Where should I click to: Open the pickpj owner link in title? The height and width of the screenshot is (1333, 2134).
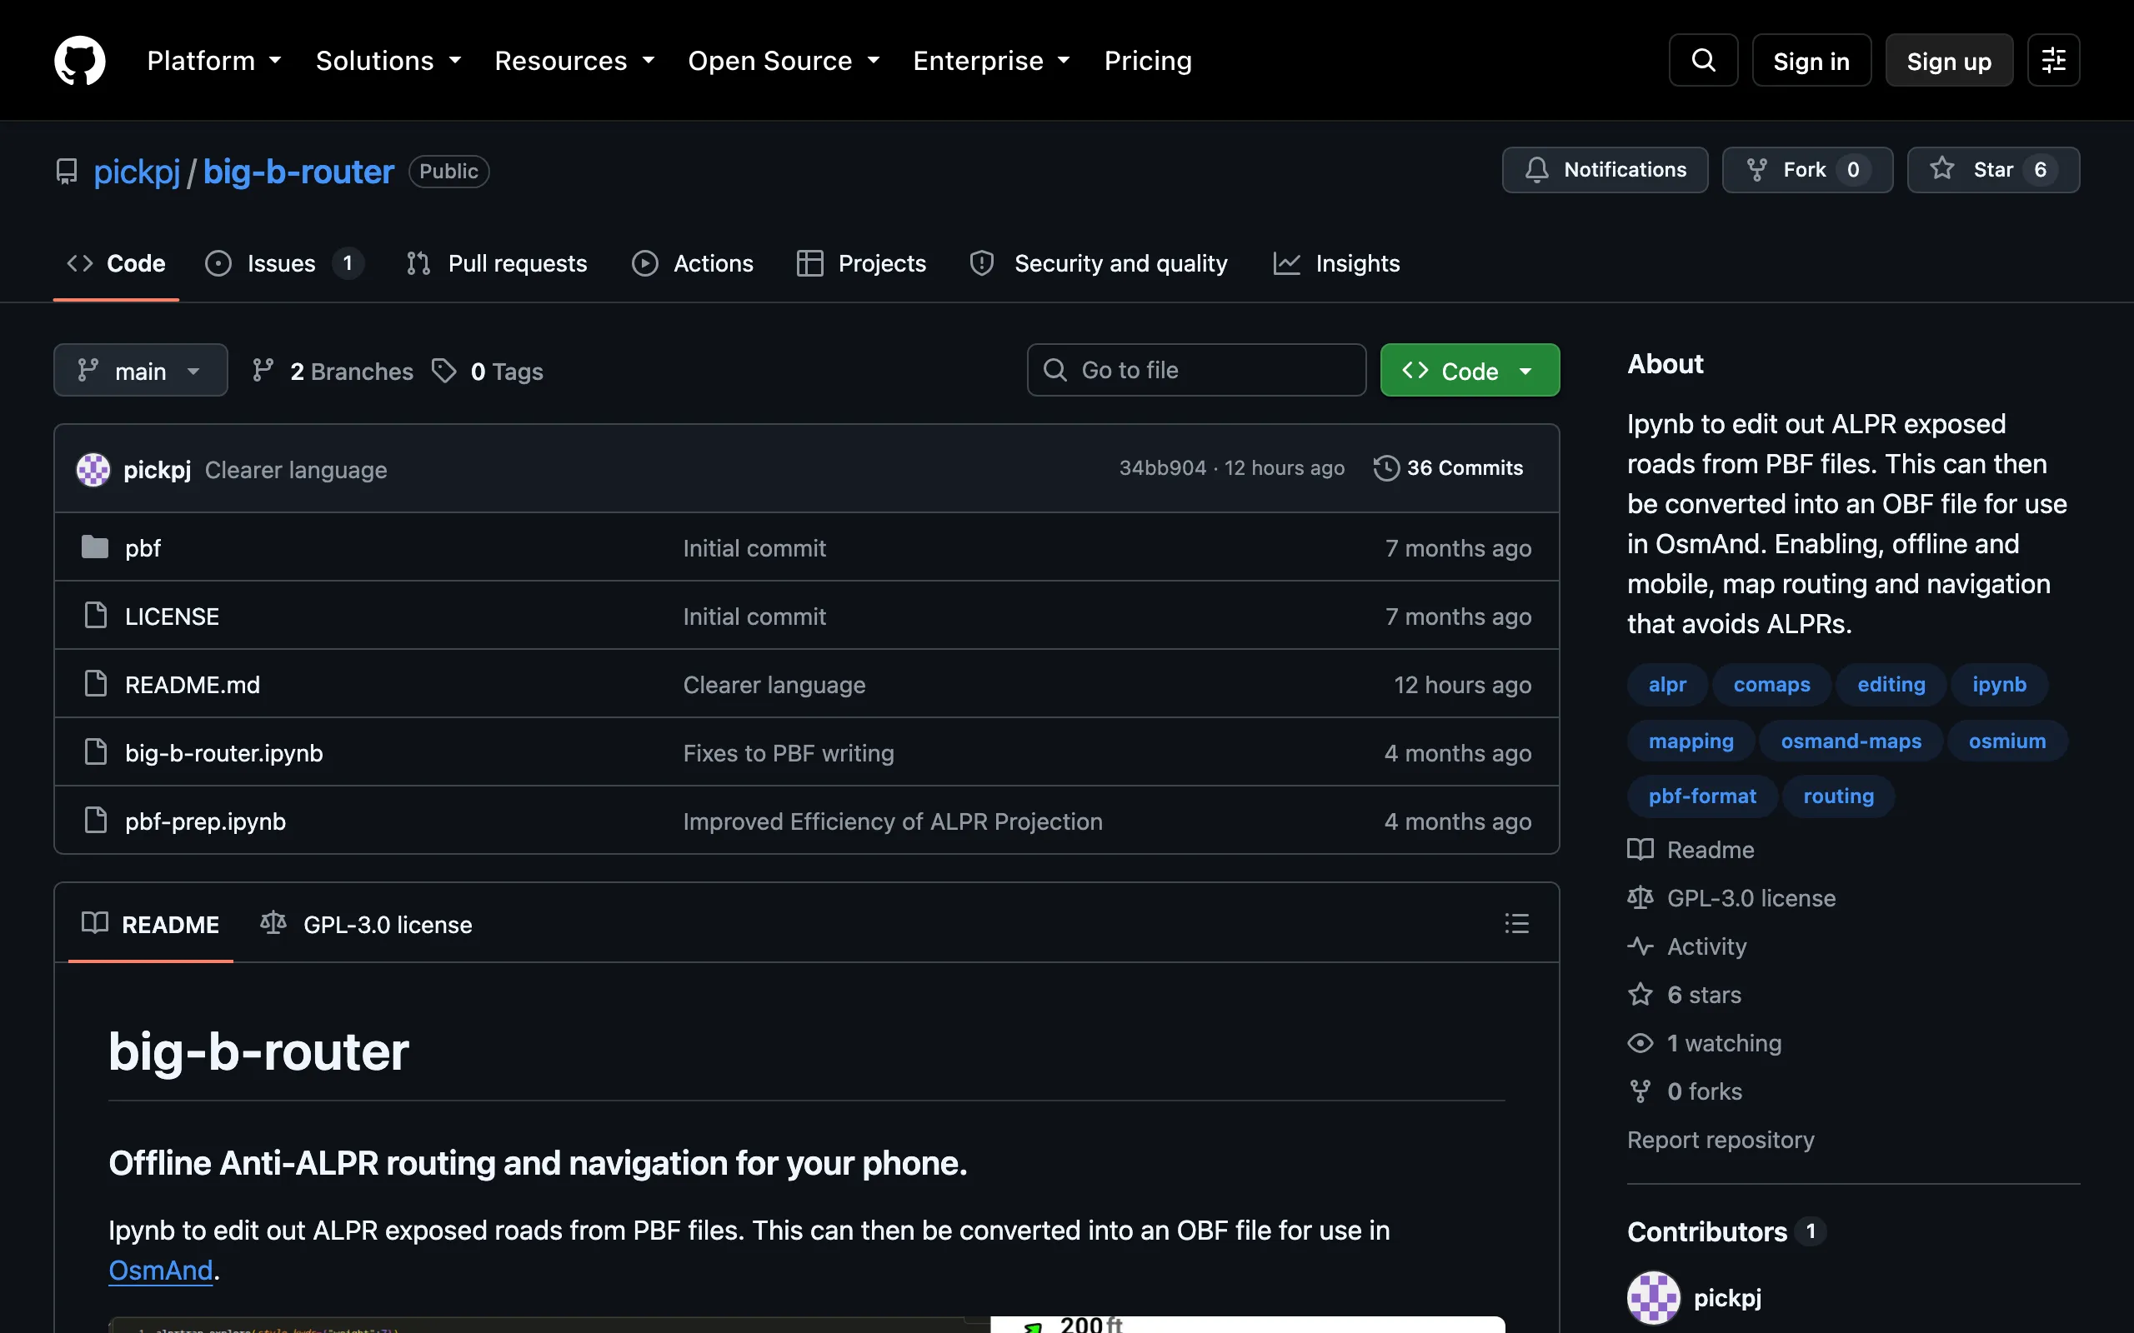pyautogui.click(x=137, y=171)
